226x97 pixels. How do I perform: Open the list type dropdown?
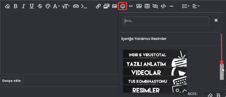point(186,6)
